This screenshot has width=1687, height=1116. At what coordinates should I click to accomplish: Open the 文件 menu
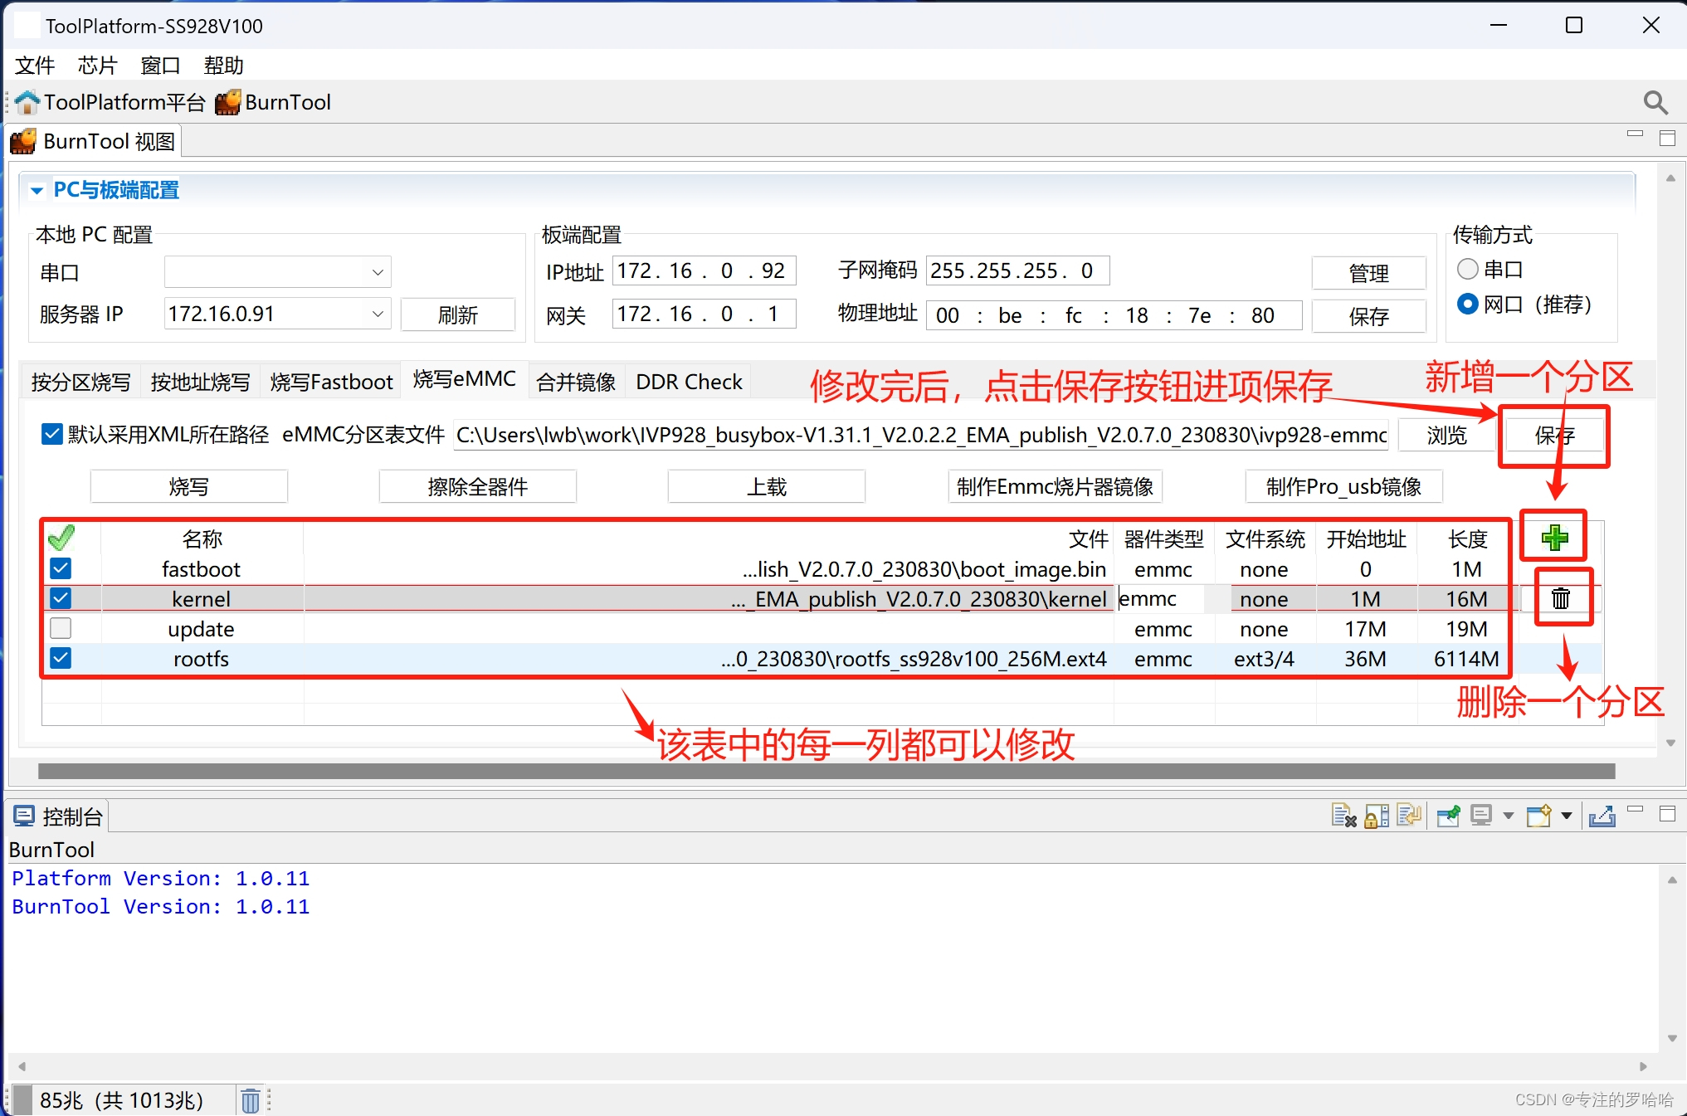pos(35,65)
